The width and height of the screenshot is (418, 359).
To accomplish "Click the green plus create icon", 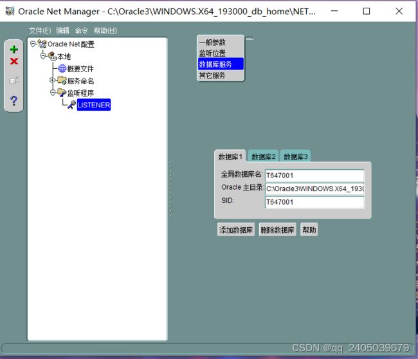I will (x=14, y=50).
